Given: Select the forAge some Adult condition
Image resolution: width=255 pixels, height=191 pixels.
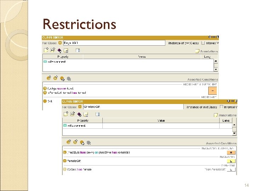Looking at the screenshot, I should coord(60,88).
